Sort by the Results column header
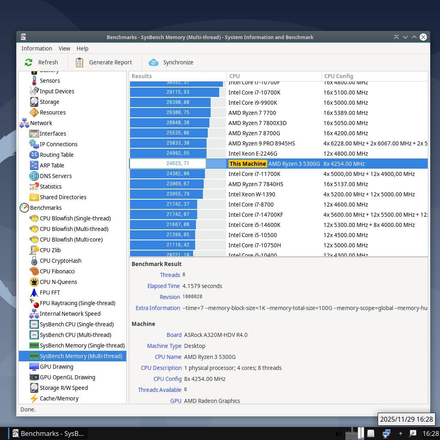 click(142, 76)
